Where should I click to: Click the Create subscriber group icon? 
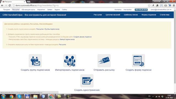tap(35, 61)
